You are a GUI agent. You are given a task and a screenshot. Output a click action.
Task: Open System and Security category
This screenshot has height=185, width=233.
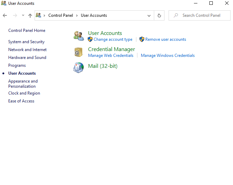point(26,42)
